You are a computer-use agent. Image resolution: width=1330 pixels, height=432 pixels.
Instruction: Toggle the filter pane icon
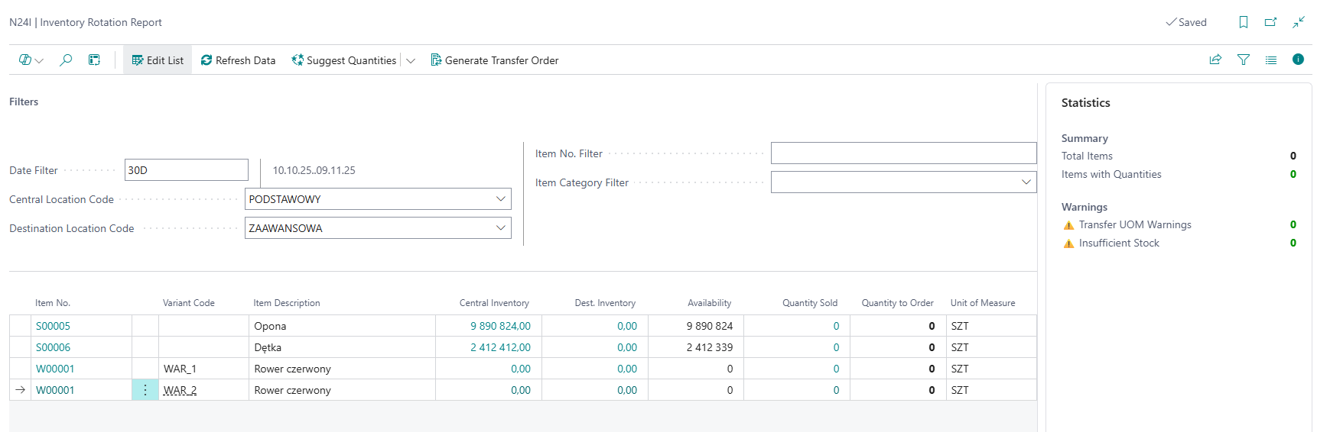1244,60
